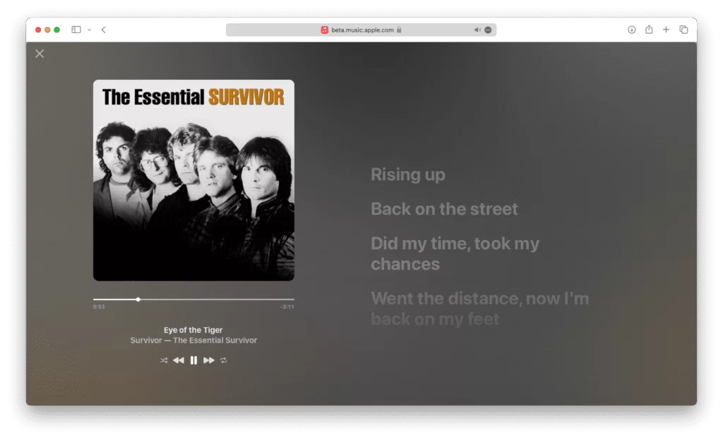Screen dimensions: 723x440
Task: Jump to lyric "Did my time, took my chances"
Action: tap(455, 254)
